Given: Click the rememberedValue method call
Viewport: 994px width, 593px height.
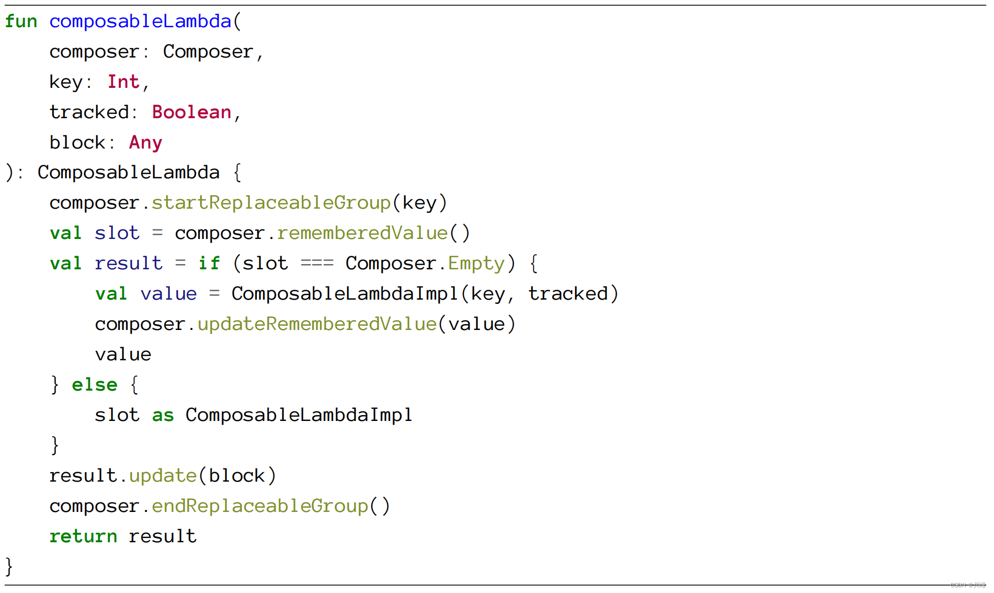Looking at the screenshot, I should pyautogui.click(x=362, y=233).
